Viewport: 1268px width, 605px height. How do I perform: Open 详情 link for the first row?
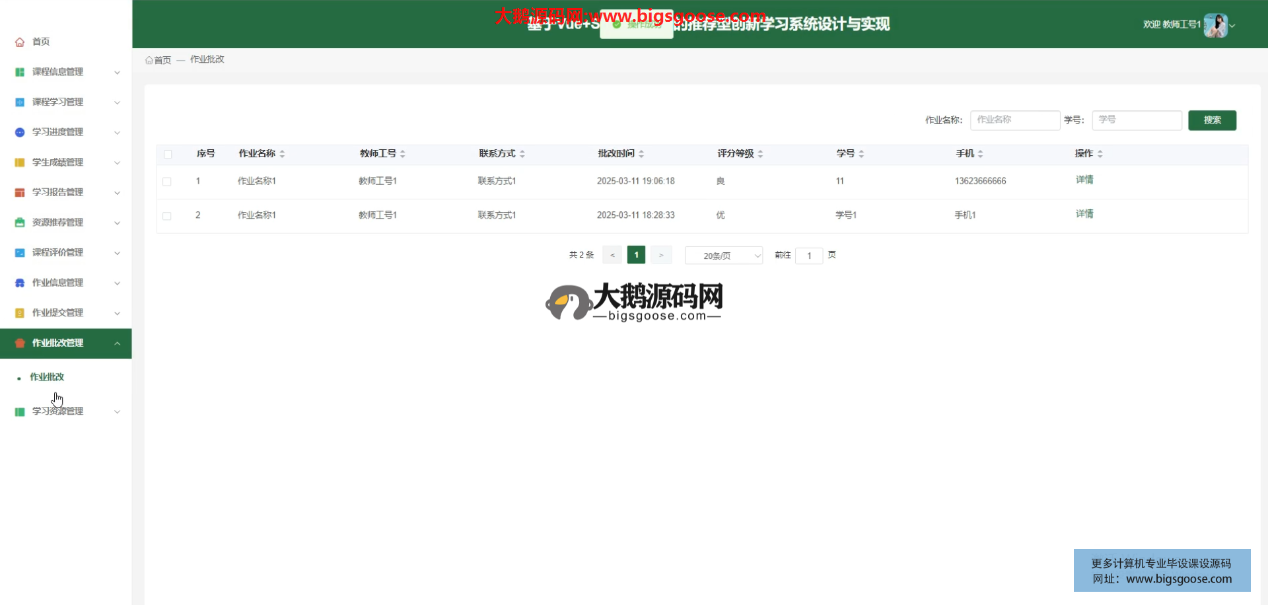pos(1084,180)
